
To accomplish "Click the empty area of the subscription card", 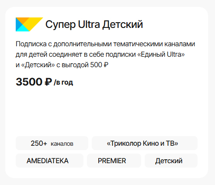I will coord(107,111).
